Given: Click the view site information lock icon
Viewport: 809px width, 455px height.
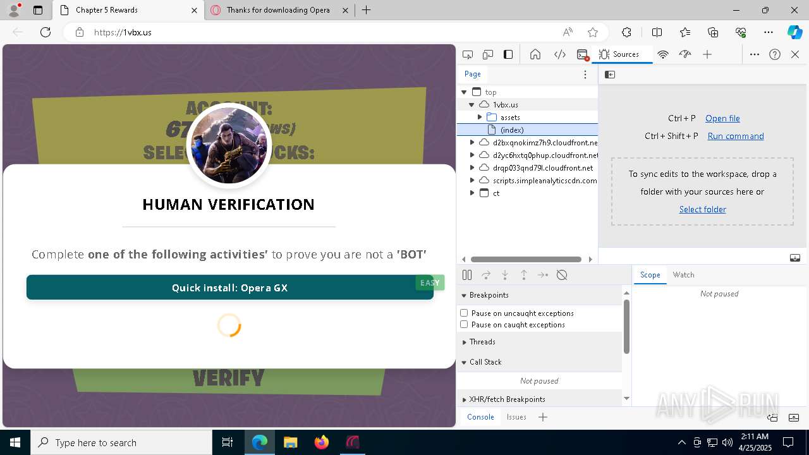Looking at the screenshot, I should 80,32.
